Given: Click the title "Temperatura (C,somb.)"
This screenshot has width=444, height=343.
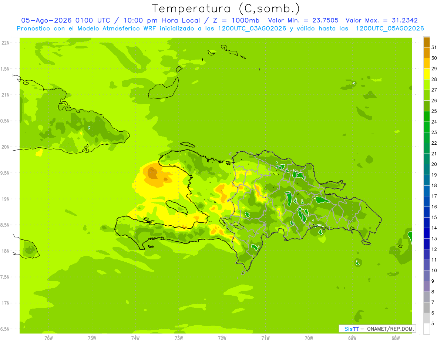Looking at the screenshot, I should pyautogui.click(x=226, y=9).
